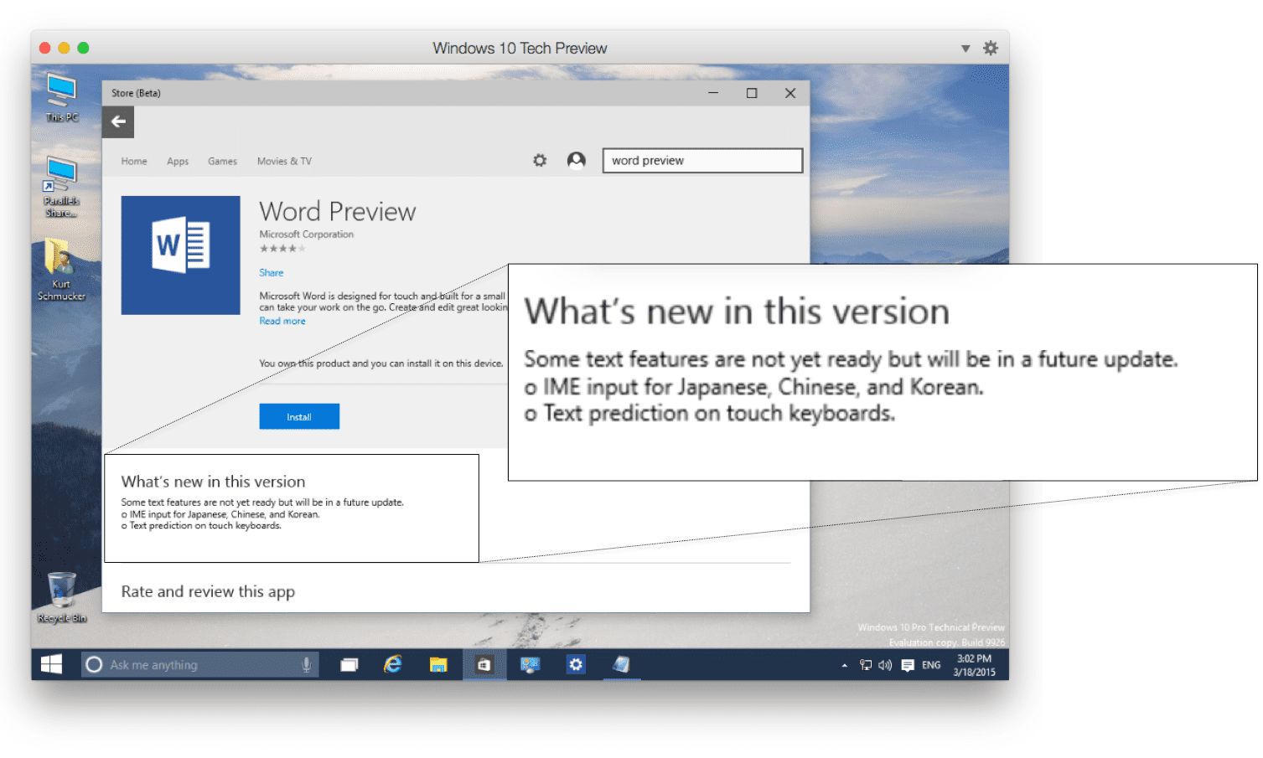This screenshot has height=758, width=1263.
Task: Open the Windows Start menu
Action: coord(52,664)
